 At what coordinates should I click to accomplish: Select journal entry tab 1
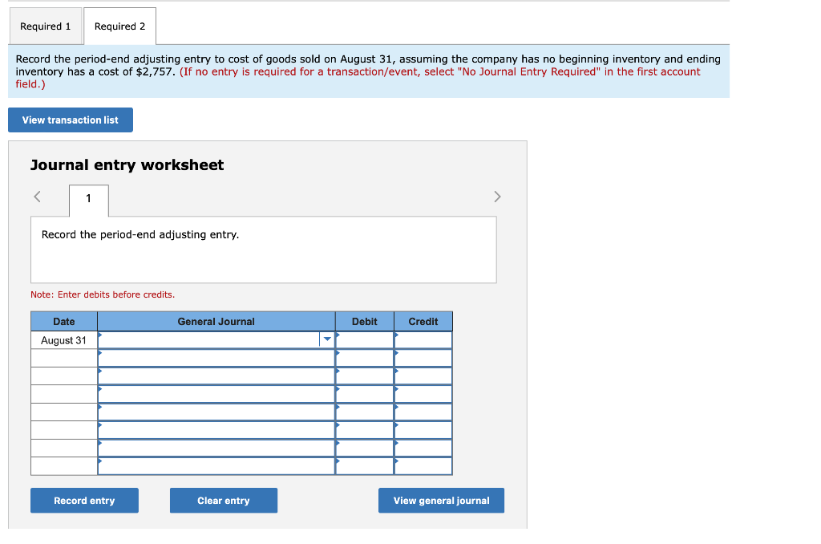click(x=88, y=199)
